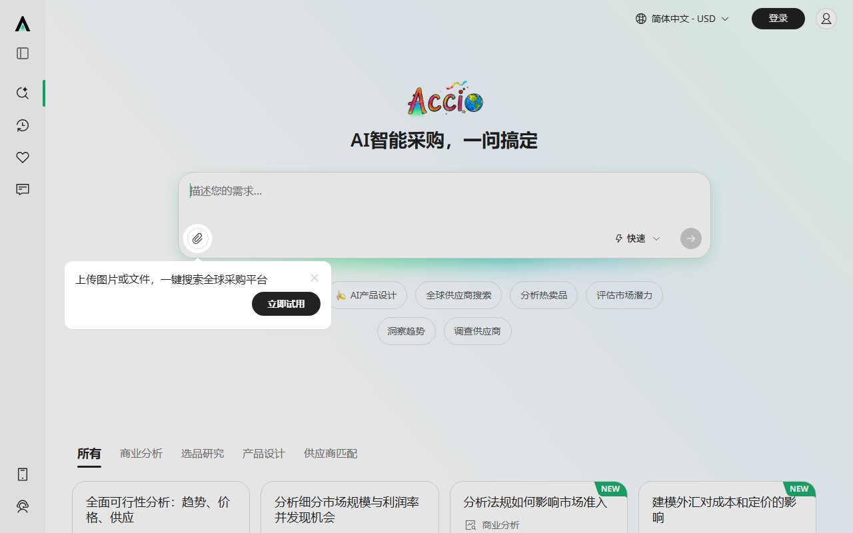Screen dimensions: 853x533
Task: Click the 立即试用 button in the tooltip
Action: coord(286,304)
